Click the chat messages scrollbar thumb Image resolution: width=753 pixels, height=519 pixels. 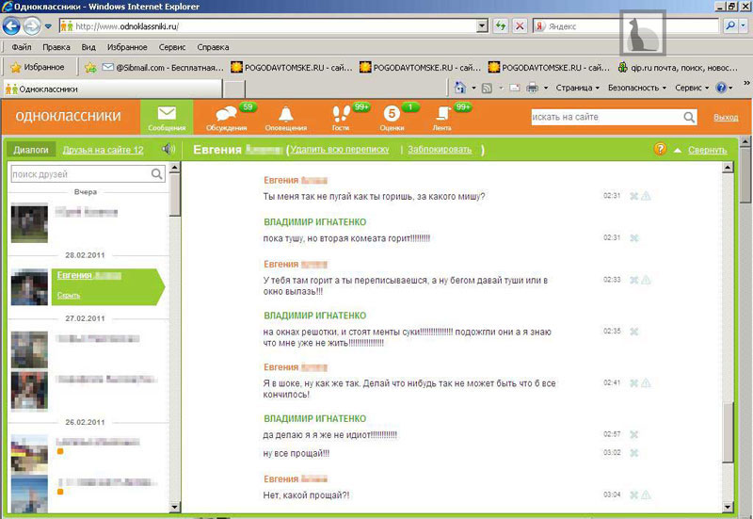tap(728, 432)
